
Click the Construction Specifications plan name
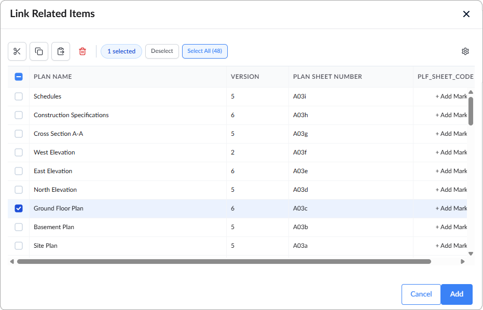(71, 115)
